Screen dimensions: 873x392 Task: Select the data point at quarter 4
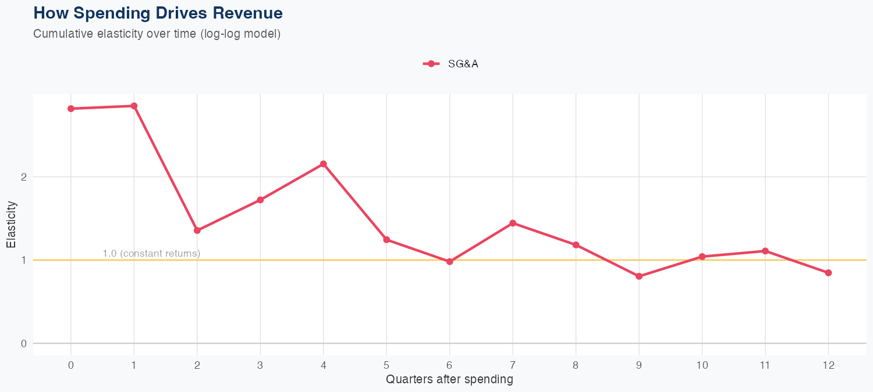pyautogui.click(x=324, y=164)
